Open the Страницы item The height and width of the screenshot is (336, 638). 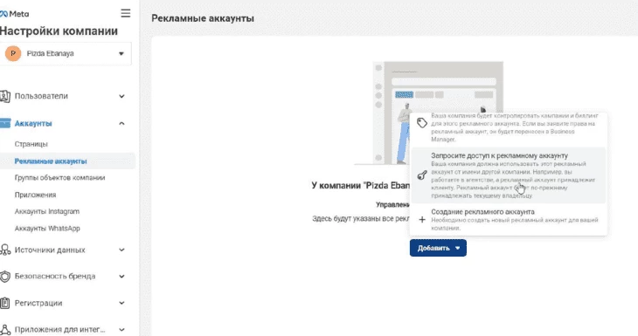(x=31, y=144)
